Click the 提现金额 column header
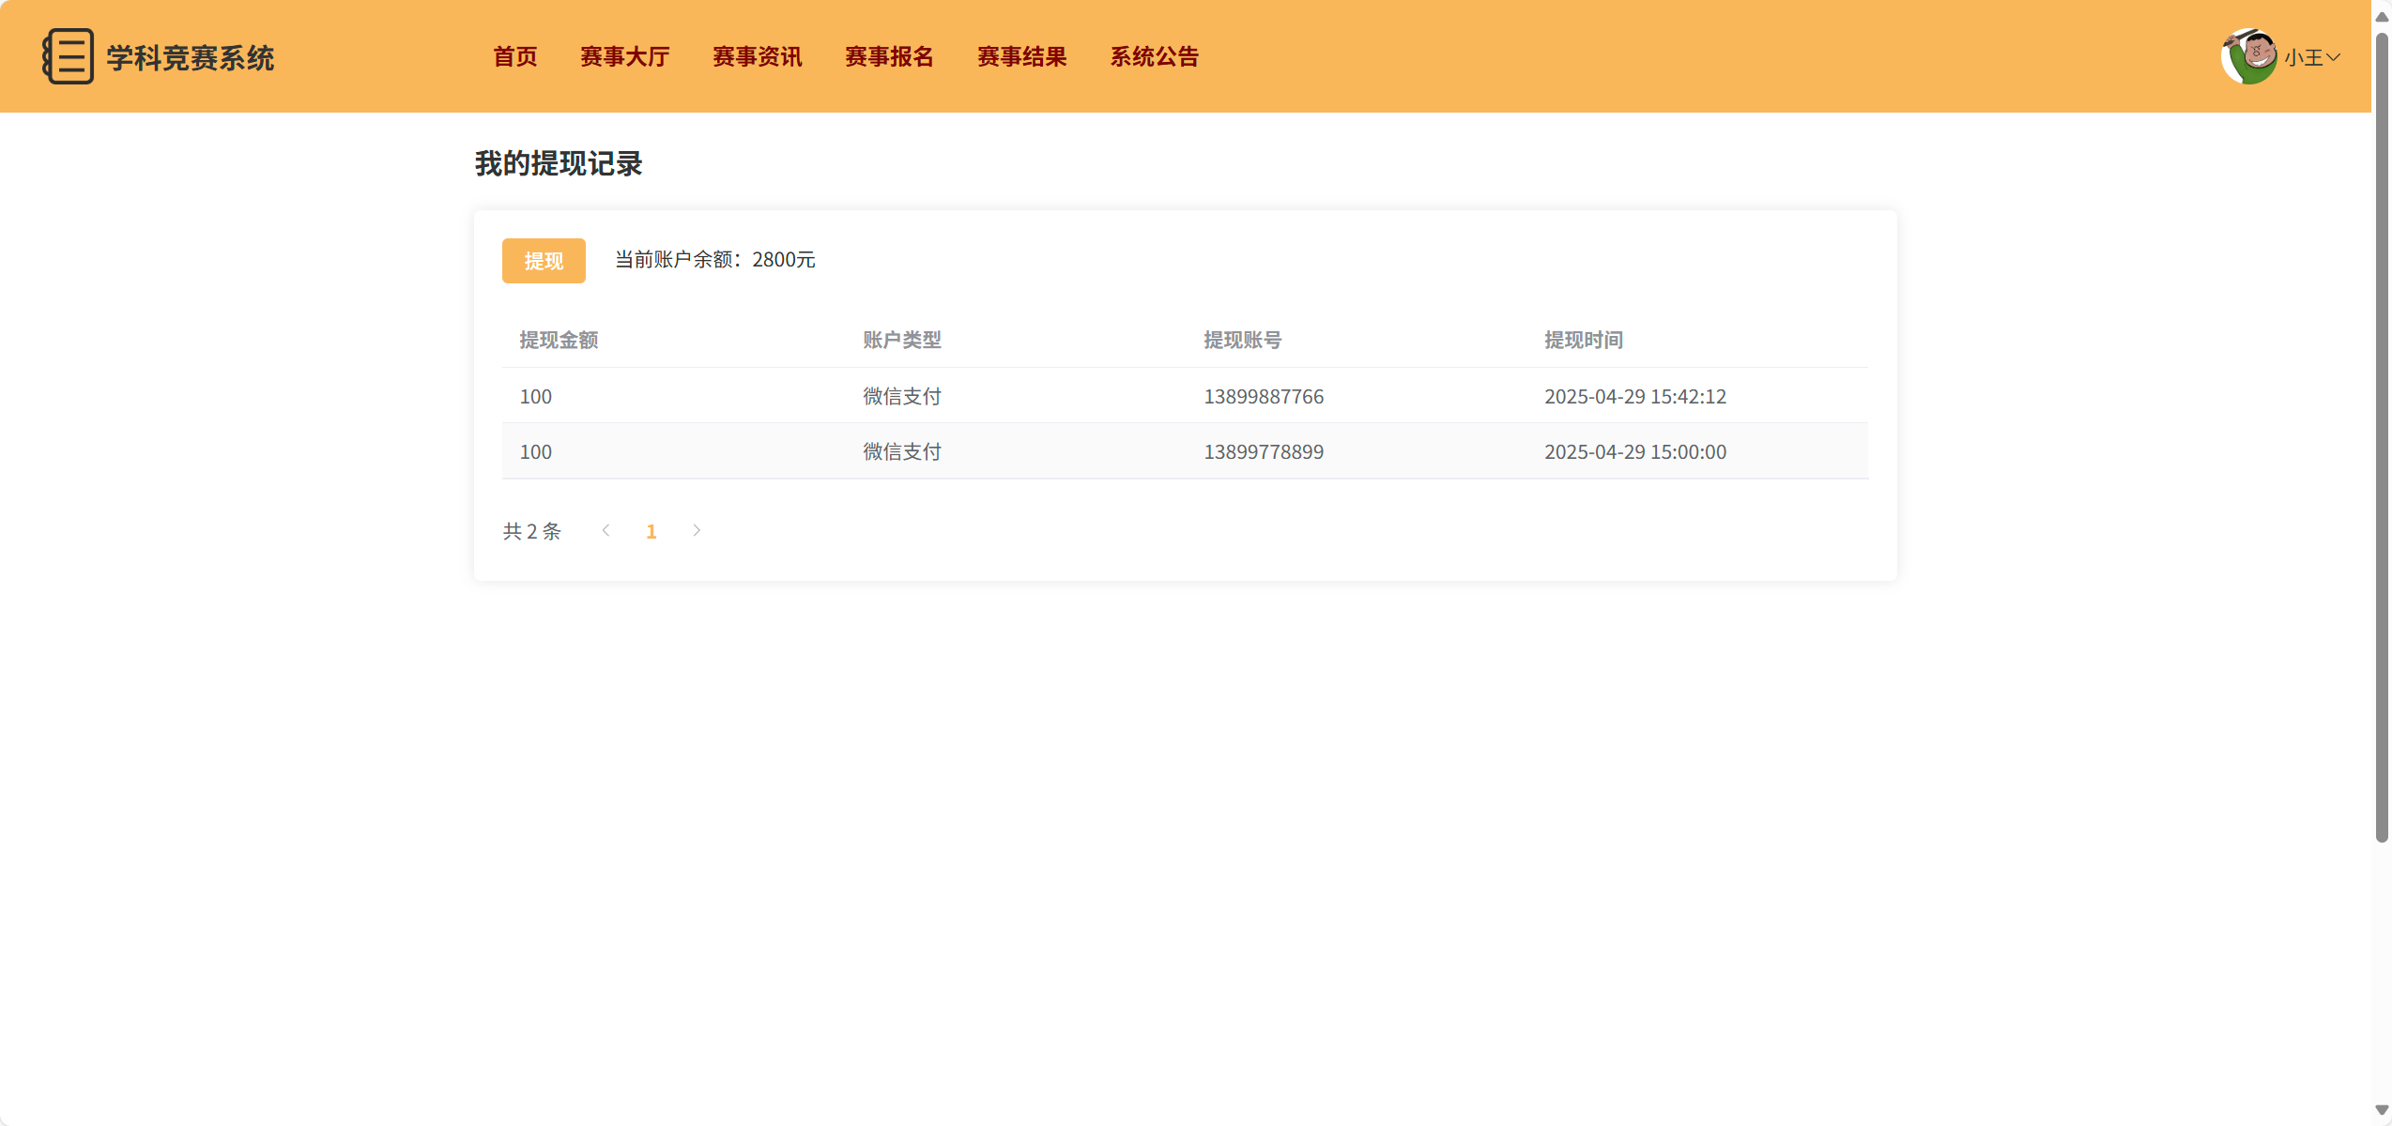2392x1126 pixels. tap(559, 340)
